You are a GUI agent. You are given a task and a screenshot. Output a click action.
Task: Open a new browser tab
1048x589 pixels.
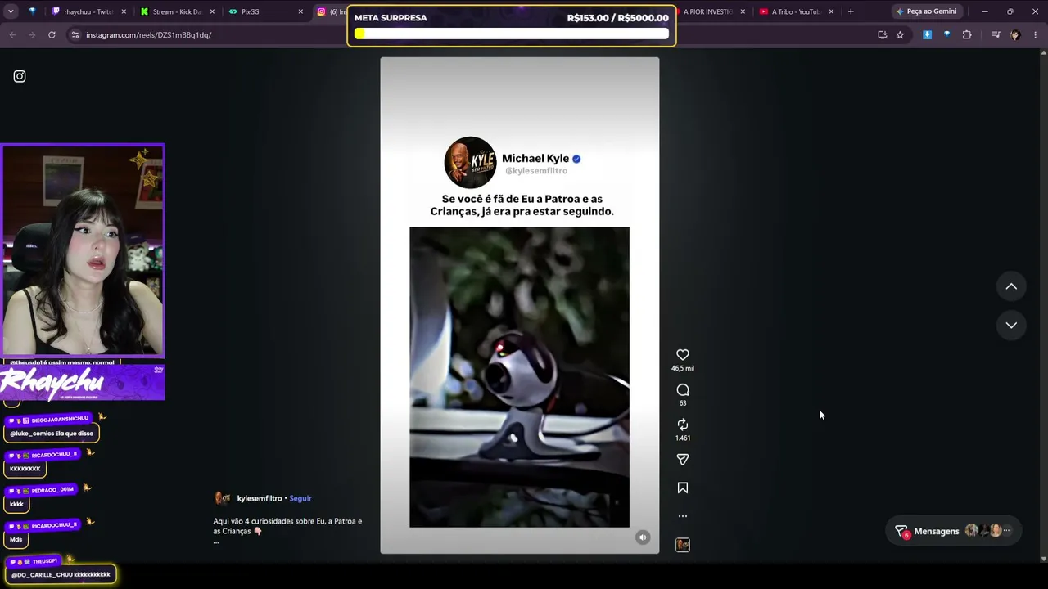tap(851, 11)
